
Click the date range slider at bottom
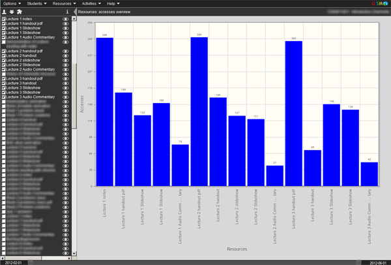tap(195, 262)
